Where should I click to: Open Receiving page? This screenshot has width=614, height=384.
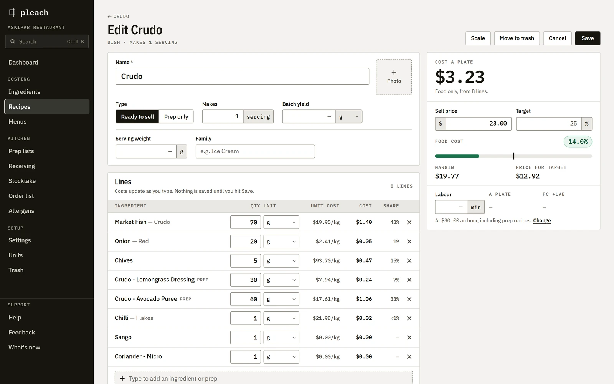(x=47, y=166)
